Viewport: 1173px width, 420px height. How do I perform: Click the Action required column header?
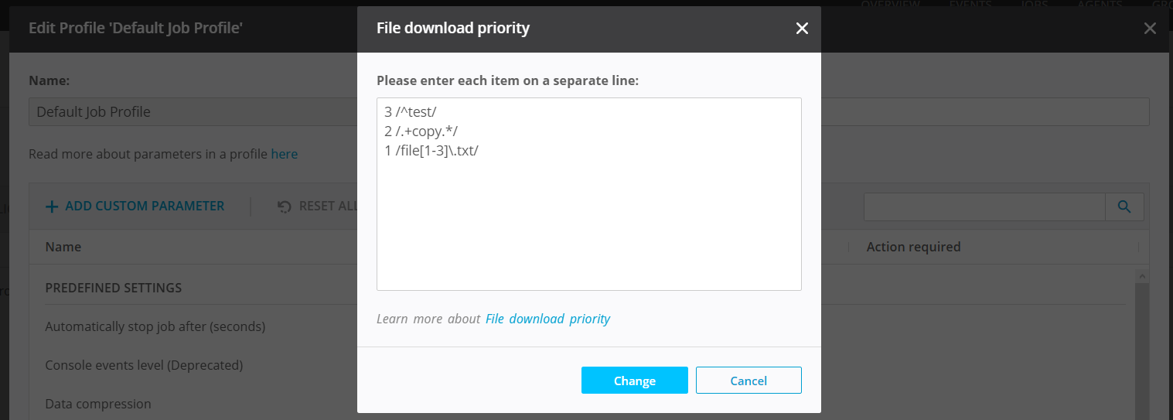(913, 247)
